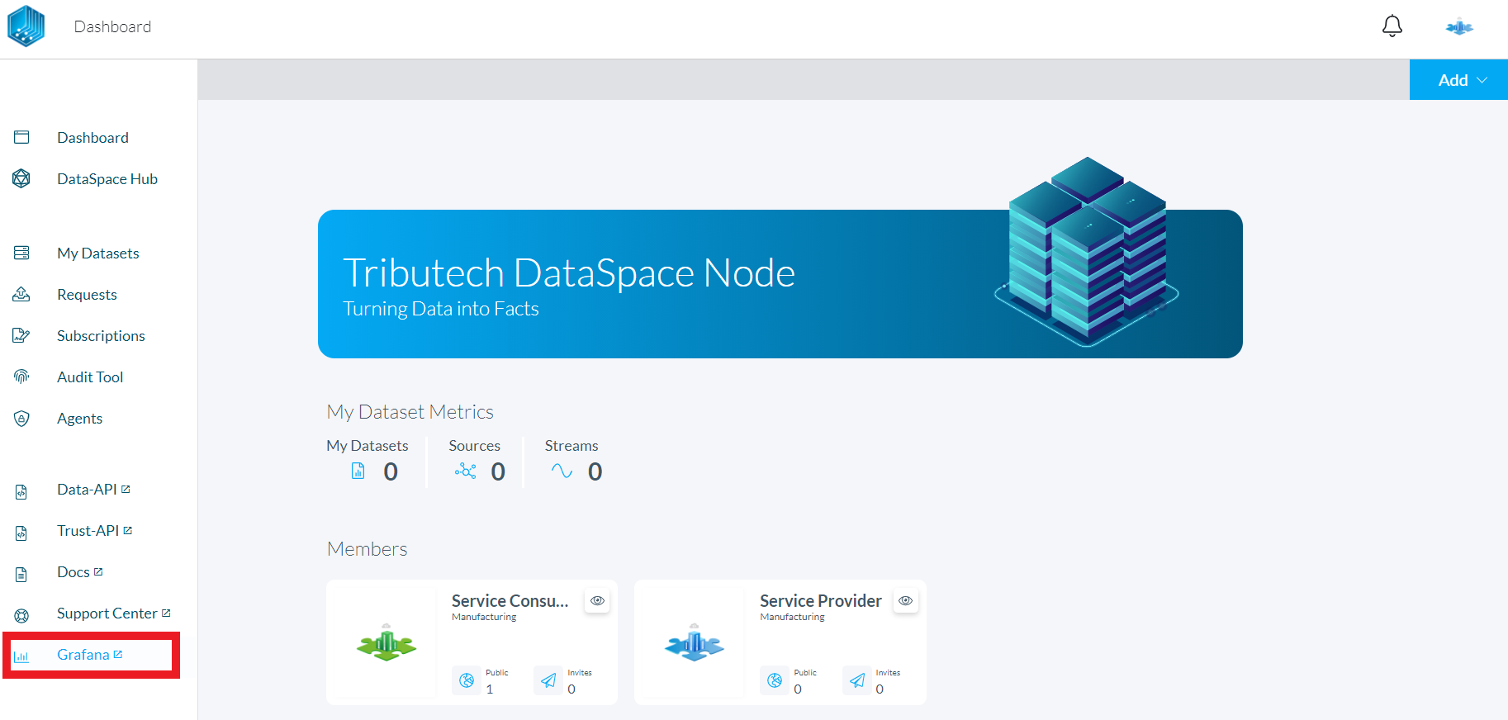Open the Docs external link
The height and width of the screenshot is (720, 1508).
[x=80, y=572]
